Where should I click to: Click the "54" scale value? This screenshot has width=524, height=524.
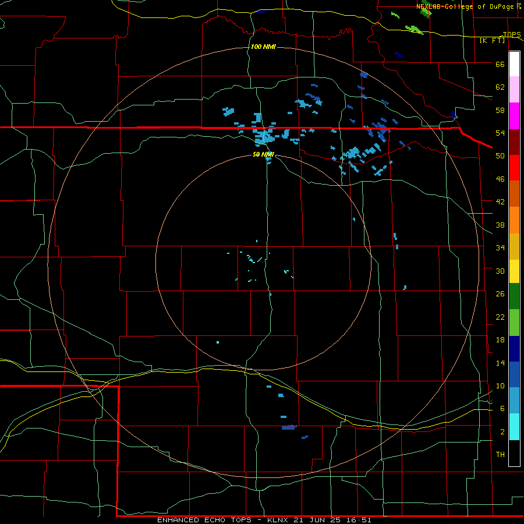click(500, 133)
